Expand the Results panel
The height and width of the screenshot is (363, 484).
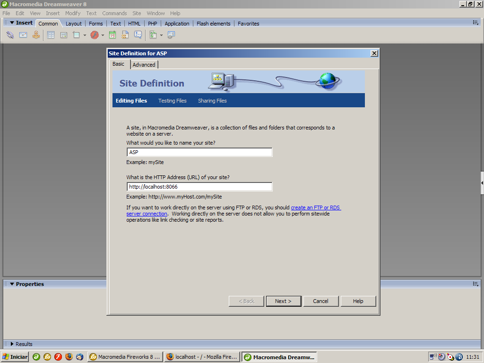pos(12,344)
